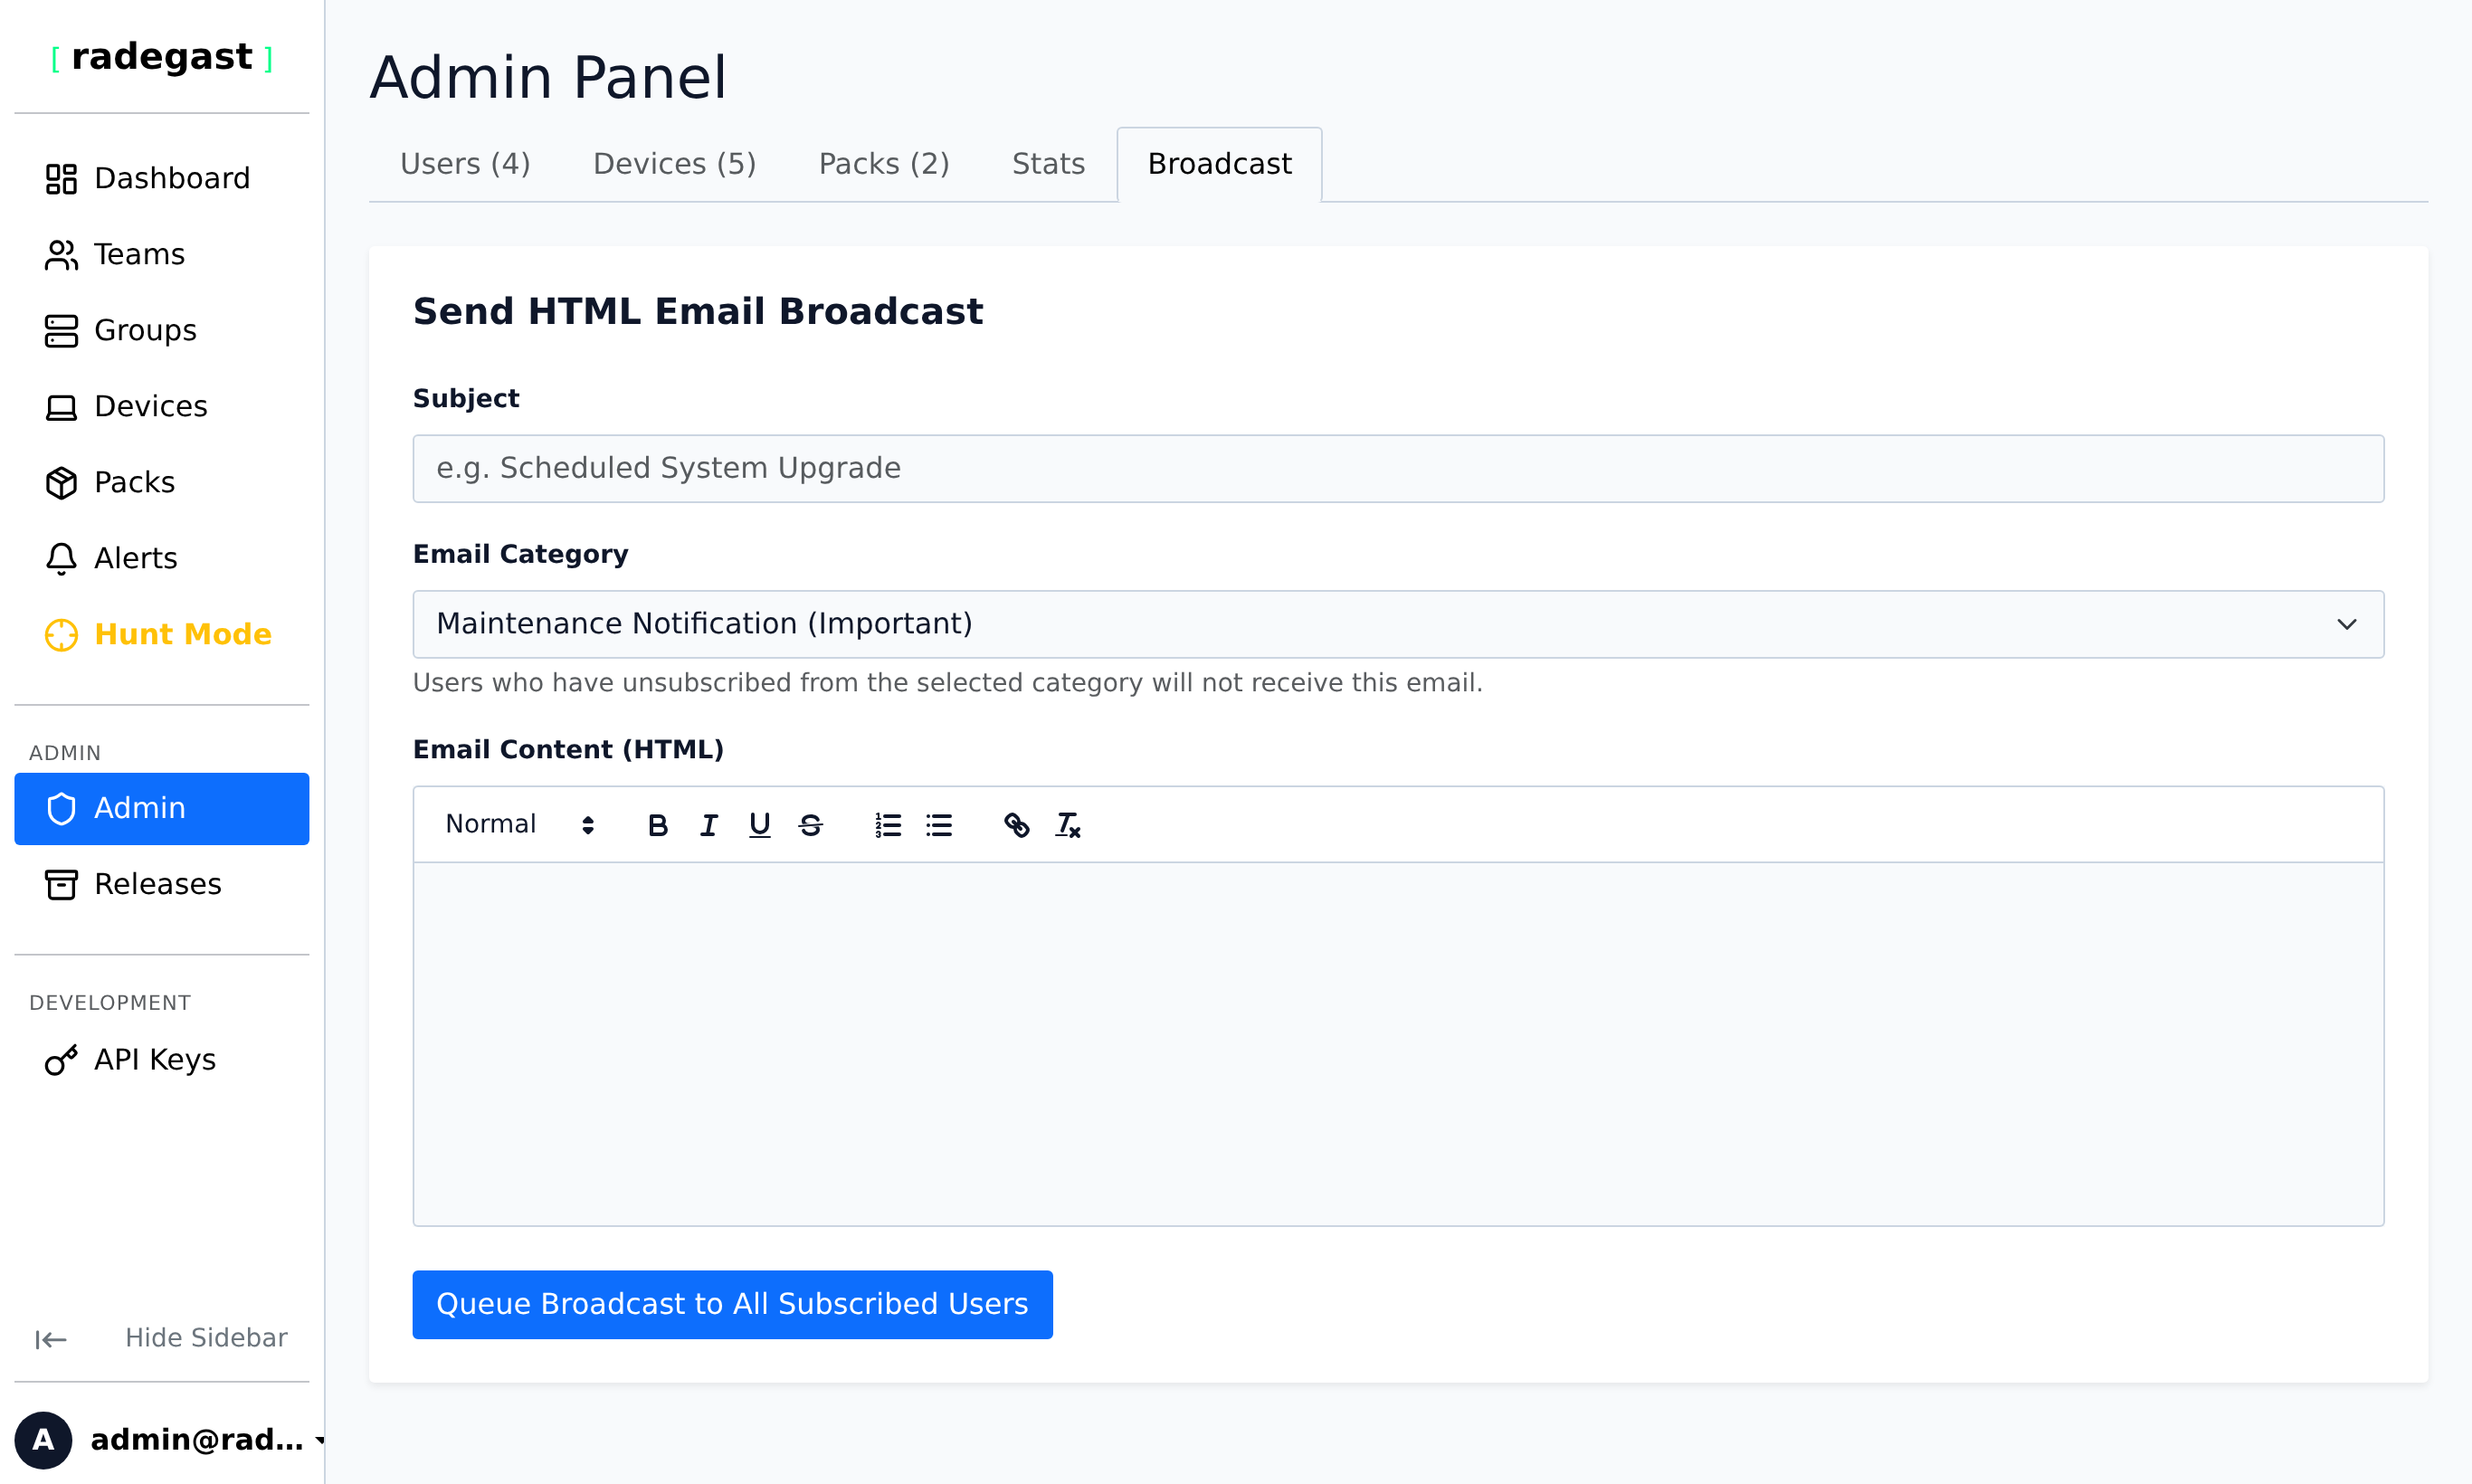Viewport: 2472px width, 1484px height.
Task: Click the Devices laptop icon
Action: (61, 407)
